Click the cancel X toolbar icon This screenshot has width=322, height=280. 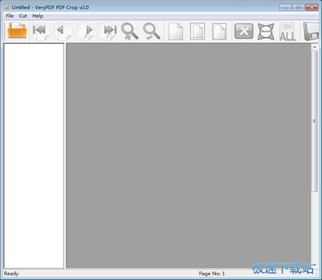coord(243,31)
